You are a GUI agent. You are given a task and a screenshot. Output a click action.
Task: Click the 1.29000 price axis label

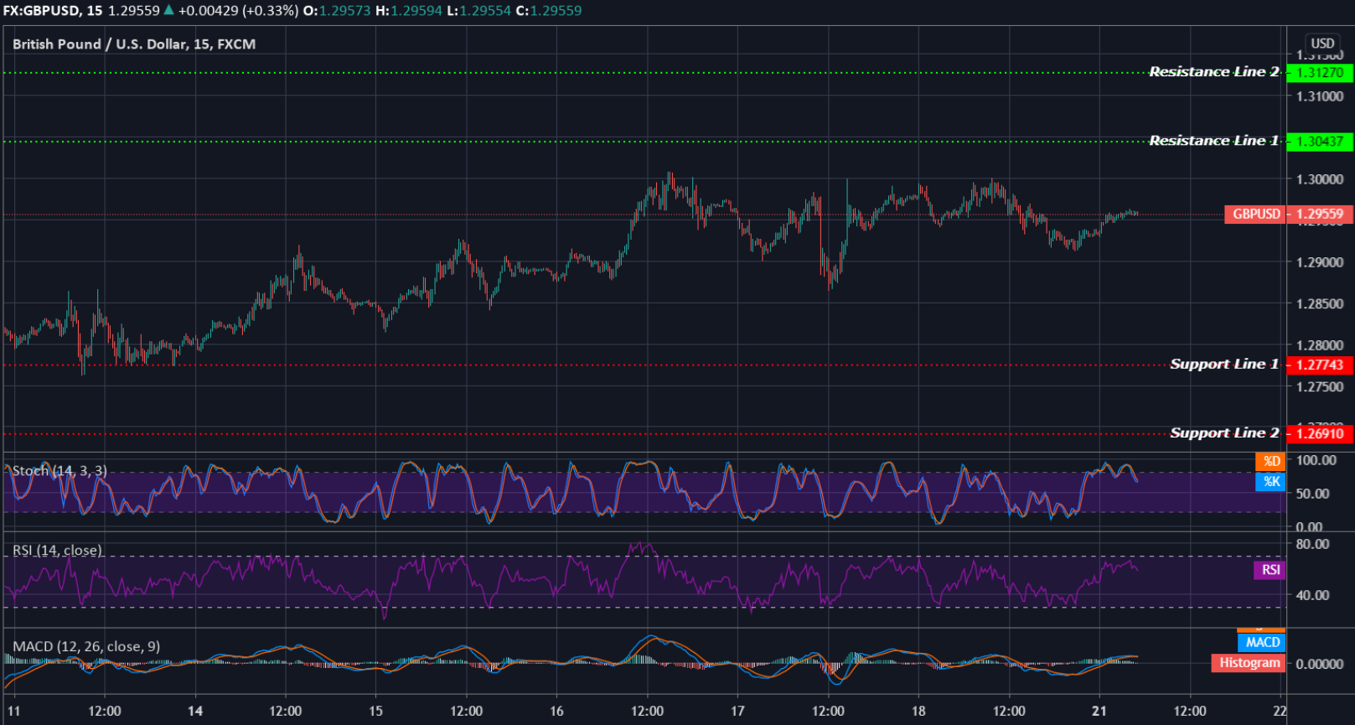(1320, 262)
